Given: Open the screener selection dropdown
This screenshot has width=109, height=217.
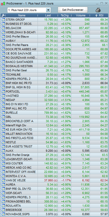Looking at the screenshot, I should [x=29, y=10].
